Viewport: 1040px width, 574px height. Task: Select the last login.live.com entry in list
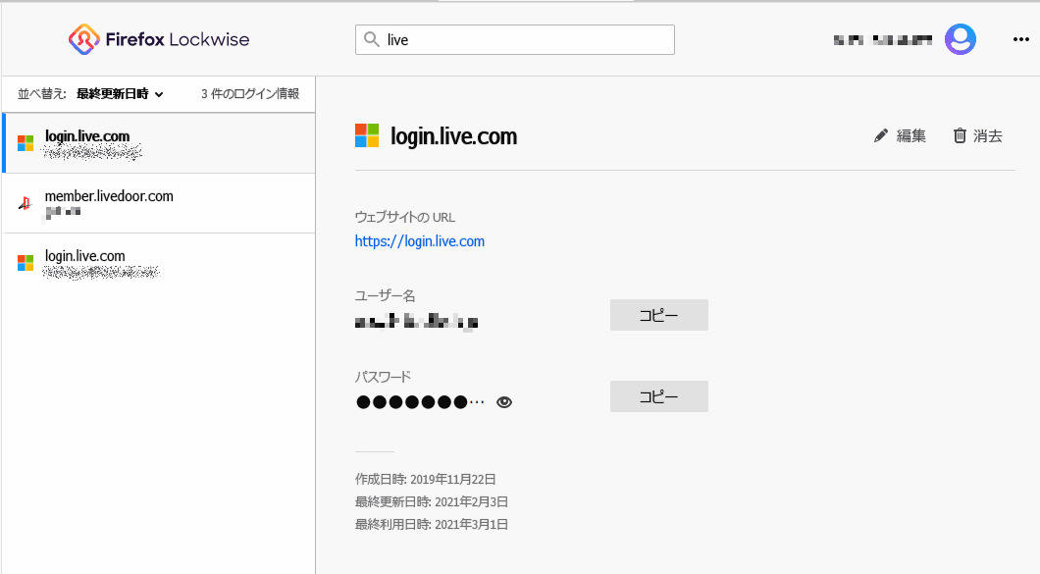[x=159, y=263]
